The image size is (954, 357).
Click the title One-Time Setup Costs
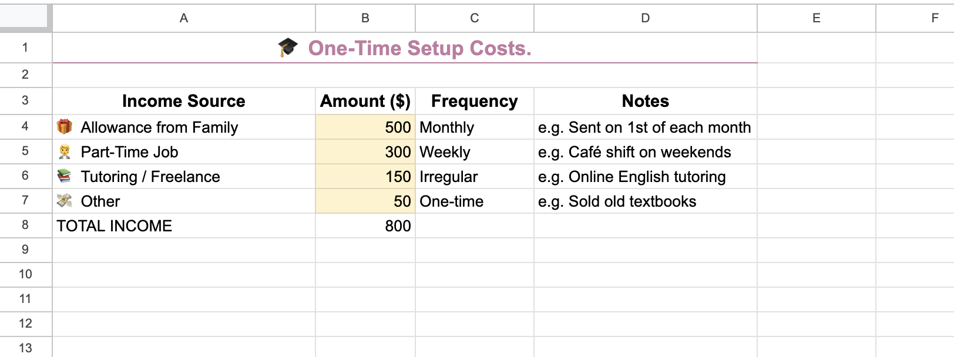tap(419, 48)
